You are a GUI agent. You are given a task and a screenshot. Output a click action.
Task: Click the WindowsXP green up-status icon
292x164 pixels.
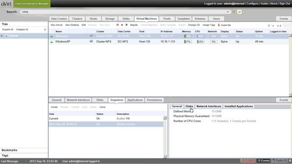[x=52, y=42]
